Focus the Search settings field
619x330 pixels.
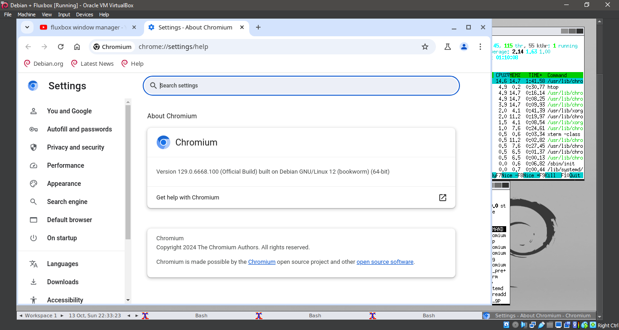point(301,86)
